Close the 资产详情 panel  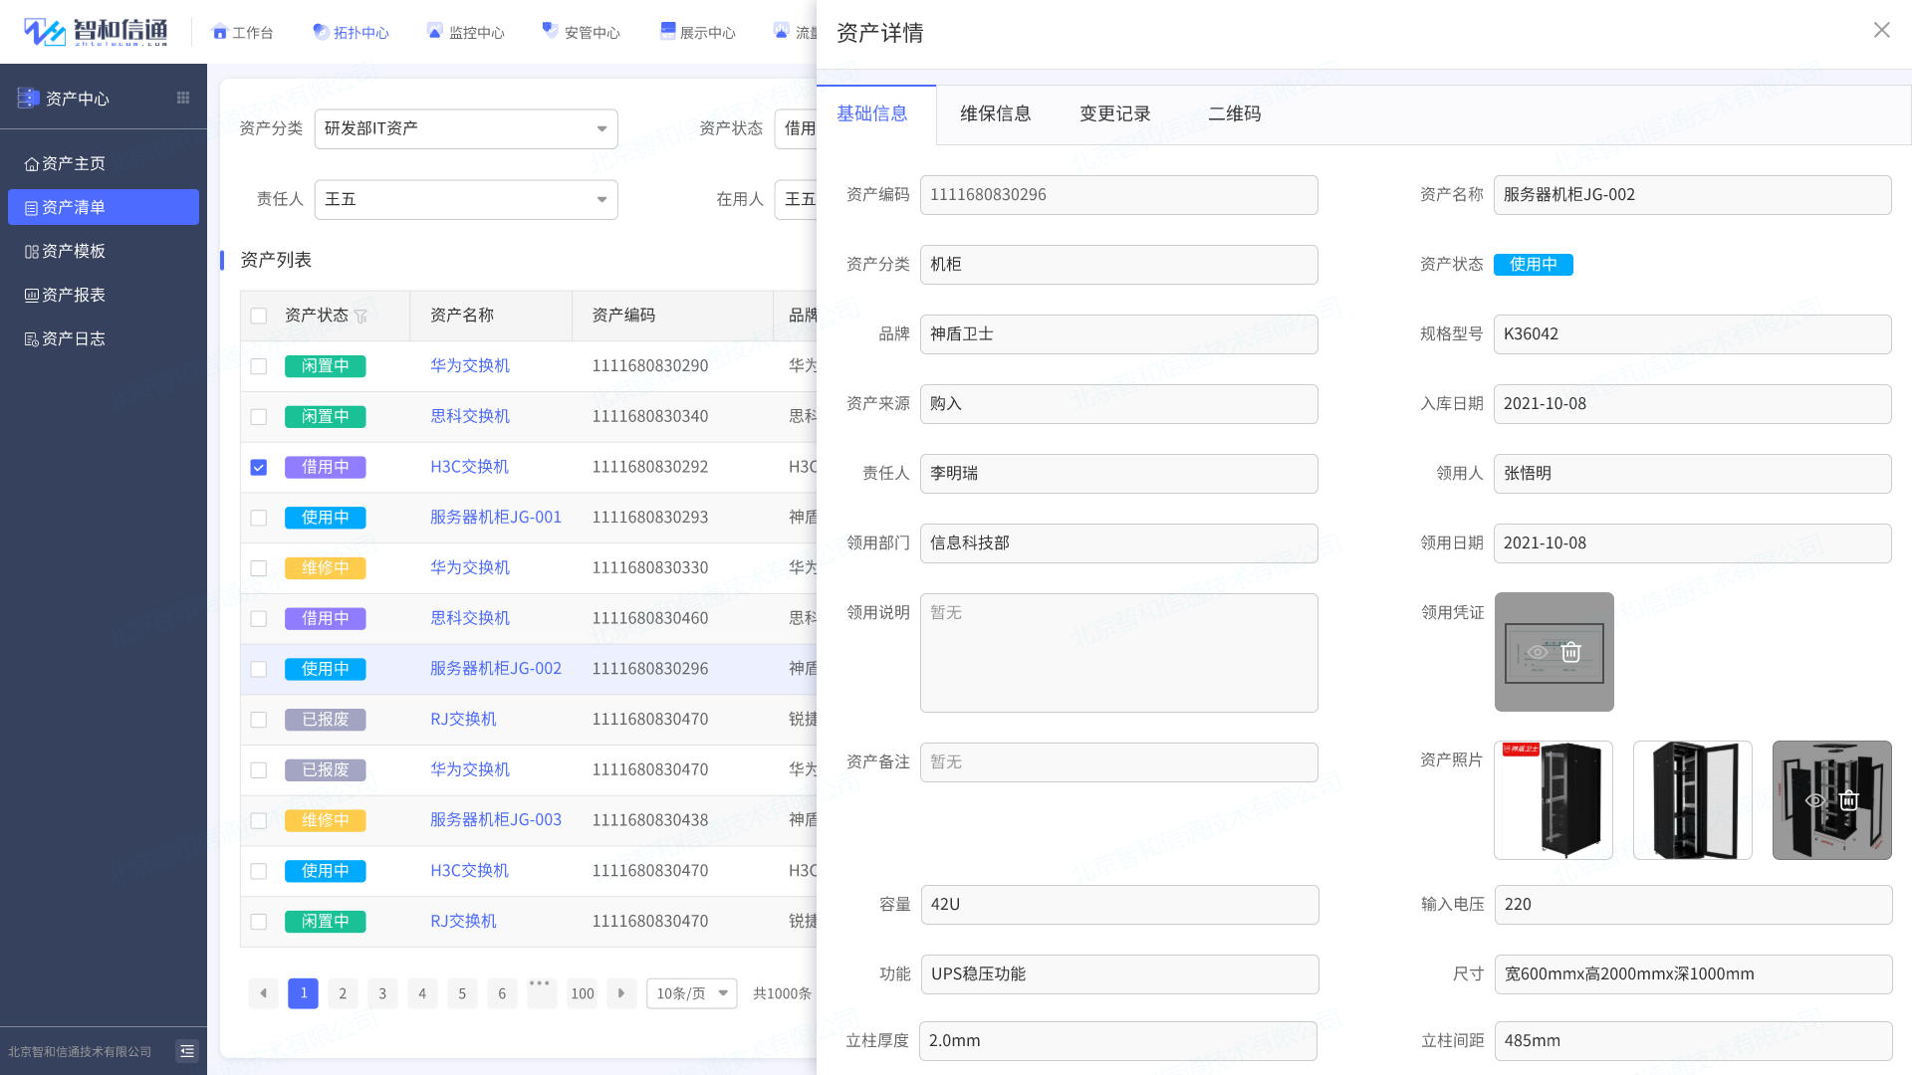pyautogui.click(x=1881, y=30)
